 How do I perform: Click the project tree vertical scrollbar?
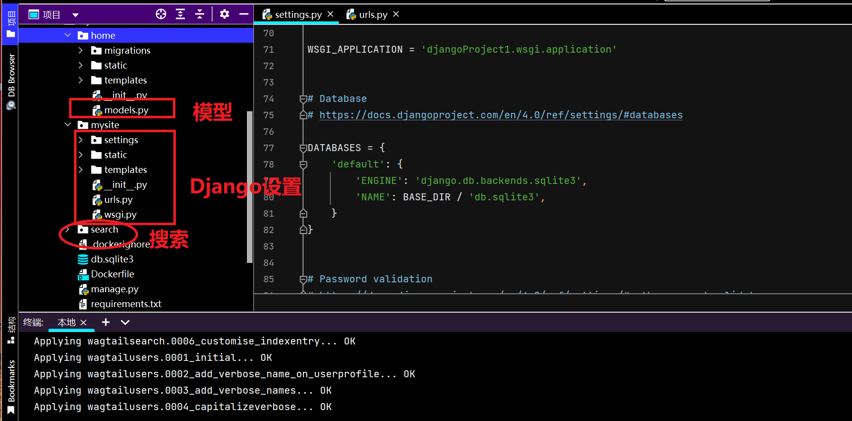coord(250,186)
